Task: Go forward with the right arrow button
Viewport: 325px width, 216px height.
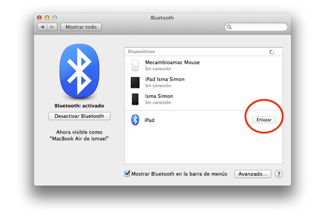Action: 52,26
